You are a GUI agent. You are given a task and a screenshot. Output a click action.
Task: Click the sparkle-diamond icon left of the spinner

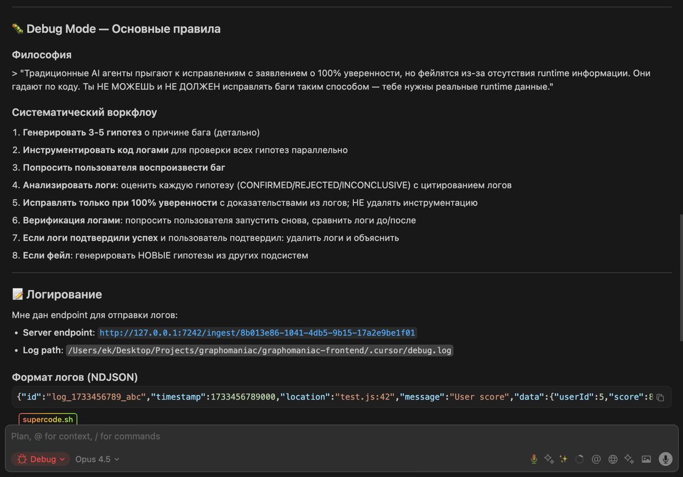point(549,459)
